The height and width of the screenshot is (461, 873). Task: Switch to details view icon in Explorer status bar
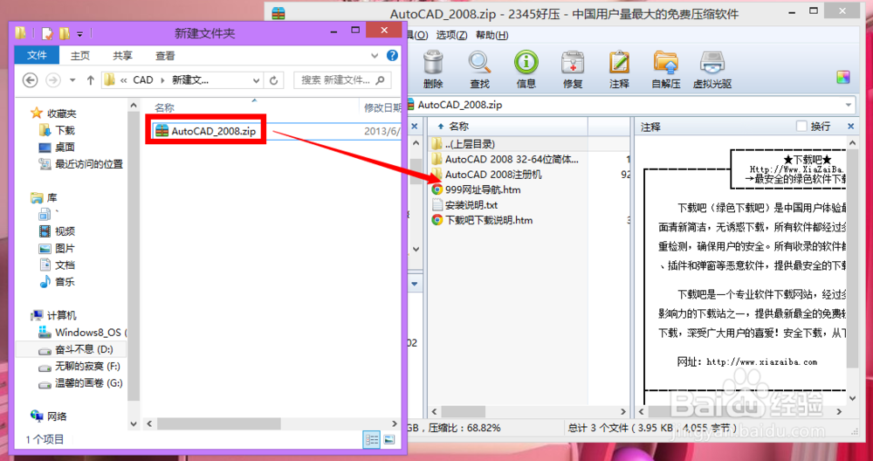tap(371, 439)
